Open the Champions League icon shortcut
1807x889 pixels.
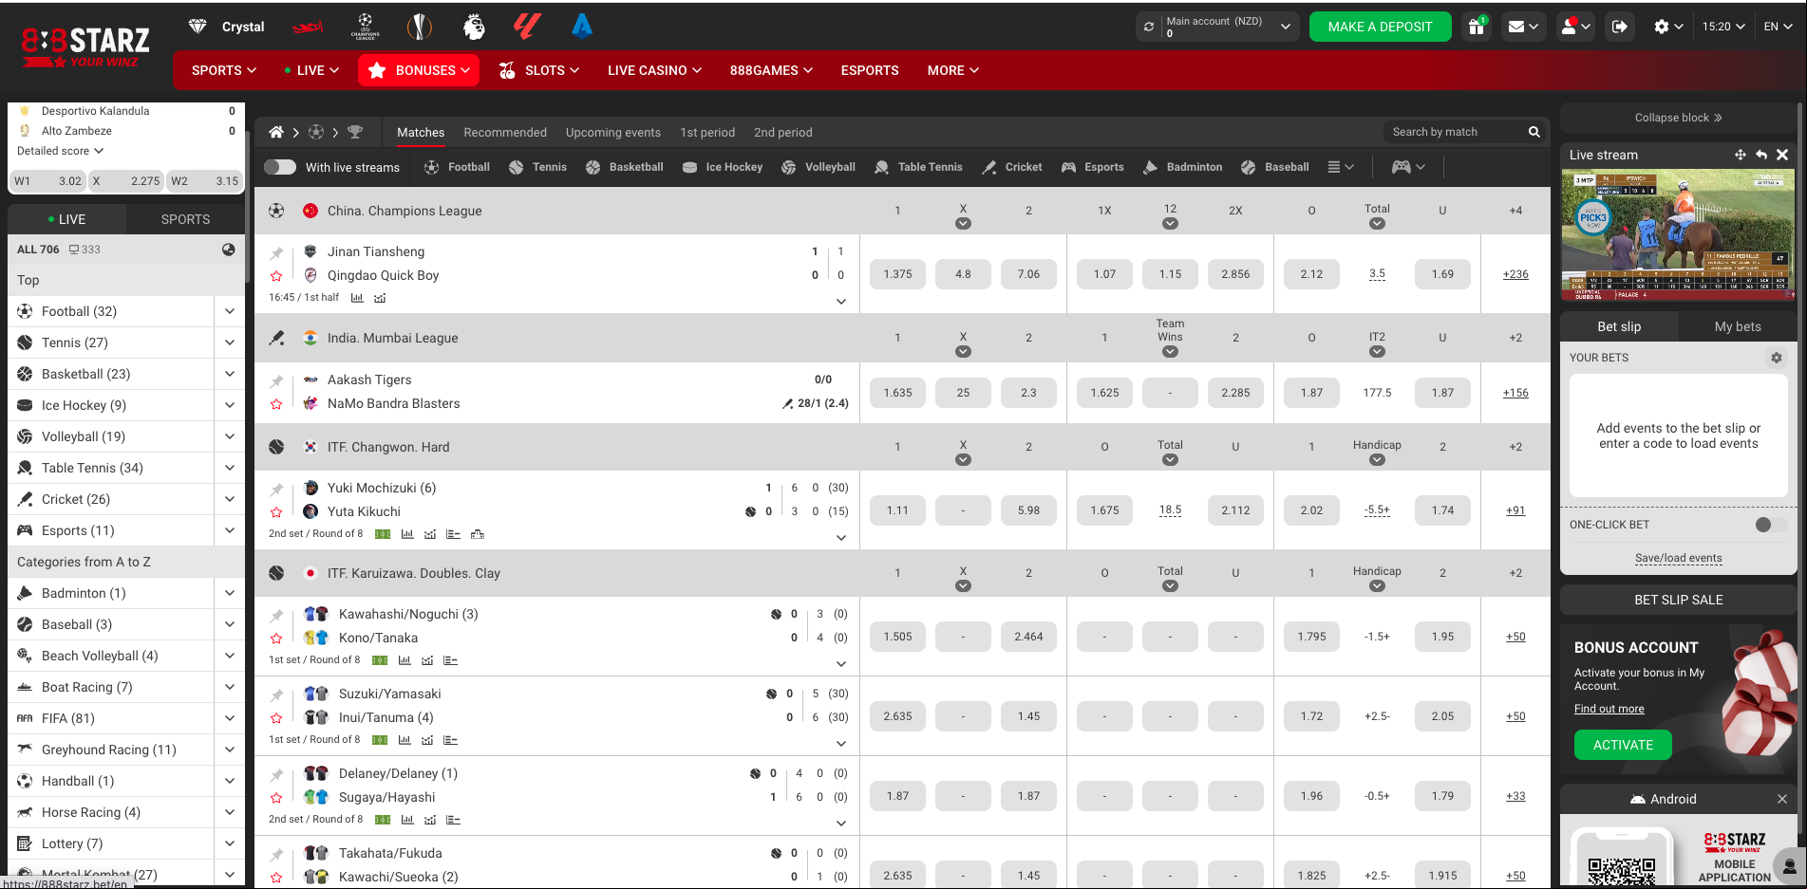pyautogui.click(x=365, y=27)
